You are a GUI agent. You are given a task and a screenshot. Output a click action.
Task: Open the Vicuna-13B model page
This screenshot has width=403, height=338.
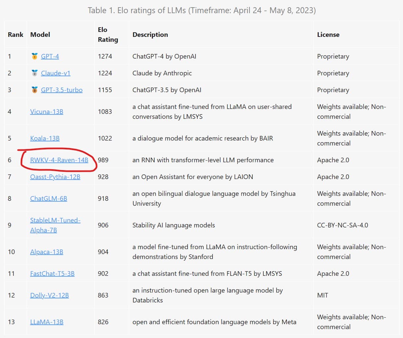[x=46, y=112]
